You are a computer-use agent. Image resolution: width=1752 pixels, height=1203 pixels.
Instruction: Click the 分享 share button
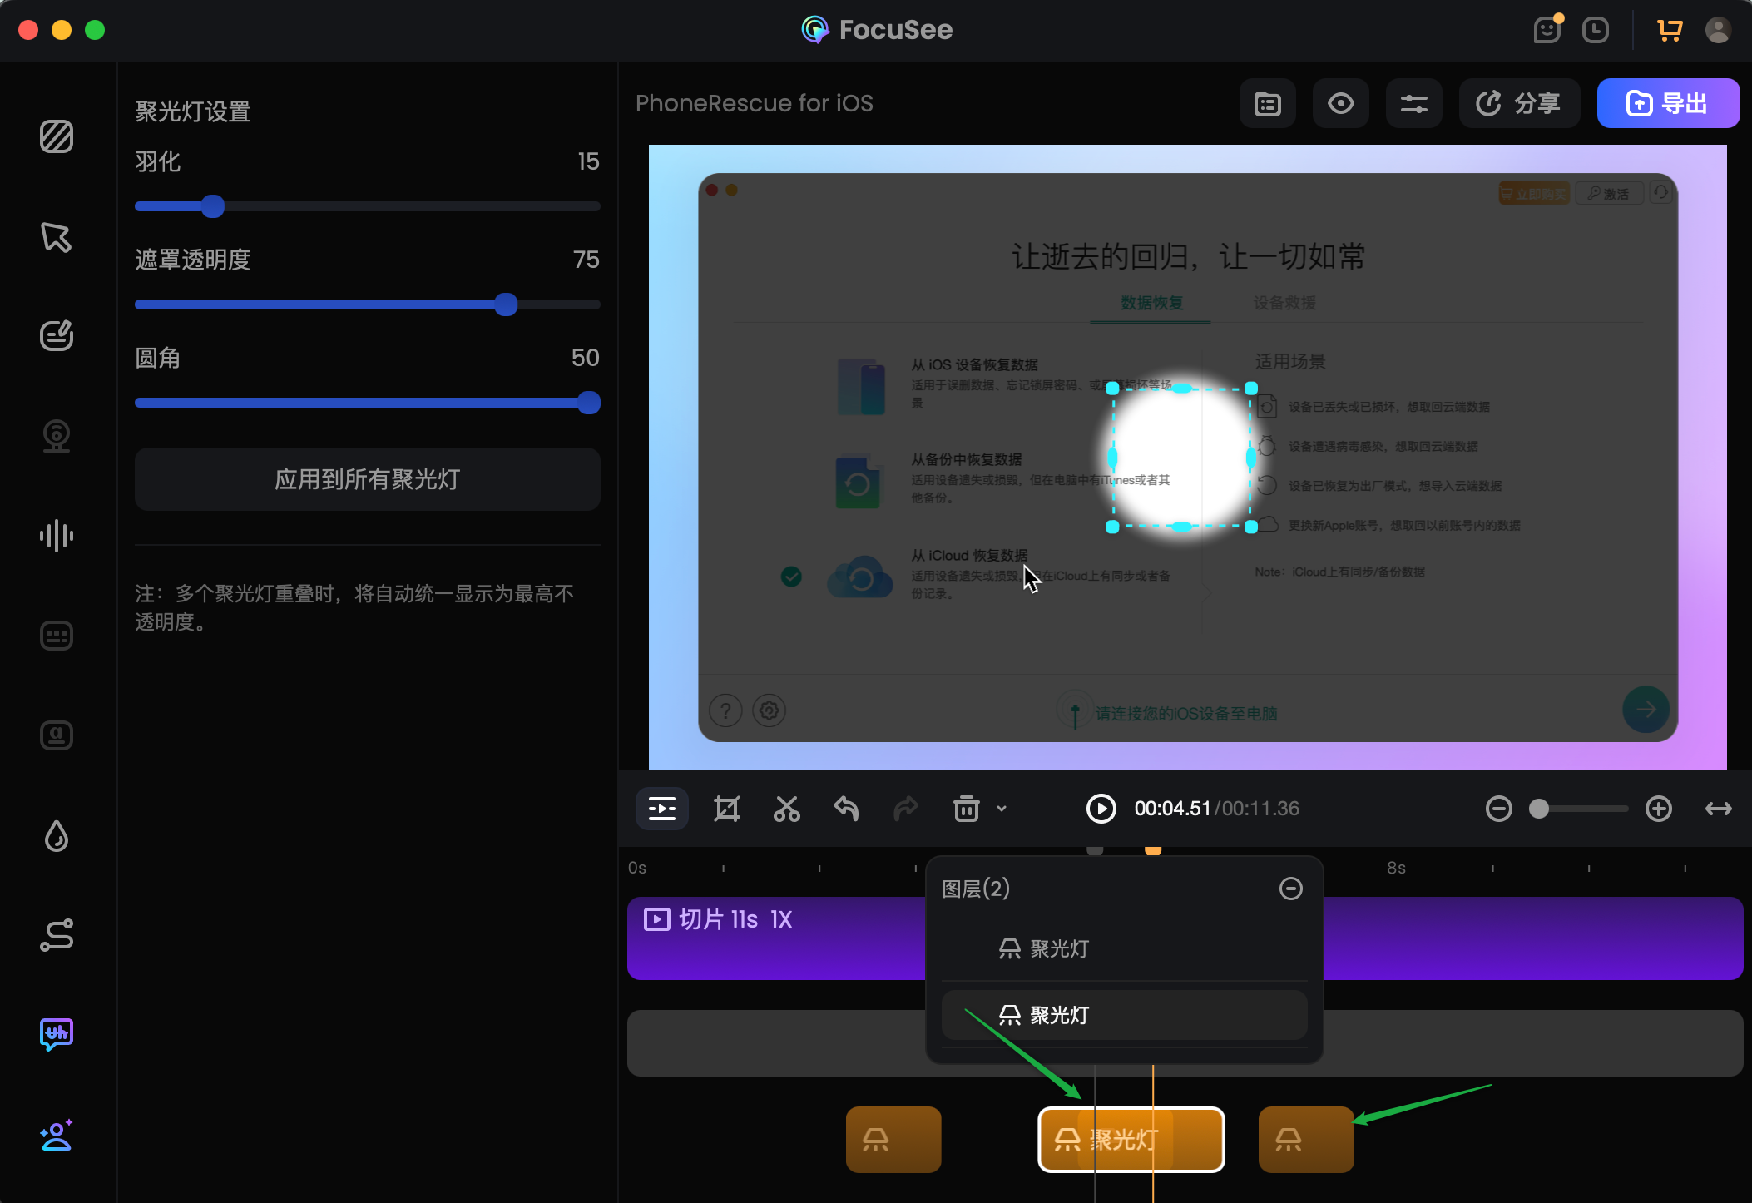(x=1519, y=104)
